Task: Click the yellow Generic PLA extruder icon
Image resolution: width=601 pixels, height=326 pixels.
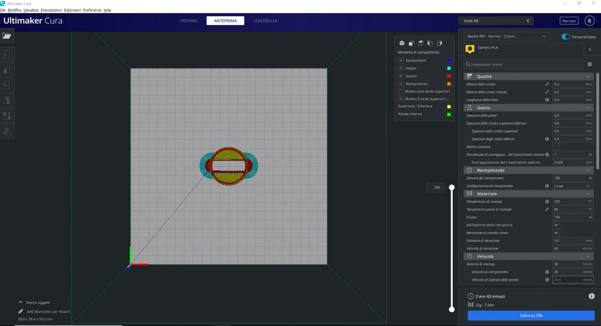Action: pyautogui.click(x=470, y=49)
